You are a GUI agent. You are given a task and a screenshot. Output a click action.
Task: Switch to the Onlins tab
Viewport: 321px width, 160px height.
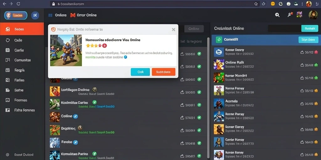click(x=58, y=15)
